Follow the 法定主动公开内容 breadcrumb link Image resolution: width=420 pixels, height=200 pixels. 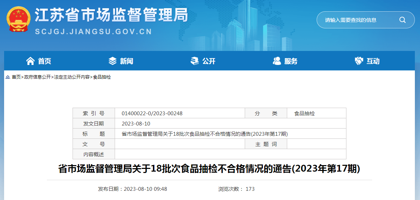[72, 77]
